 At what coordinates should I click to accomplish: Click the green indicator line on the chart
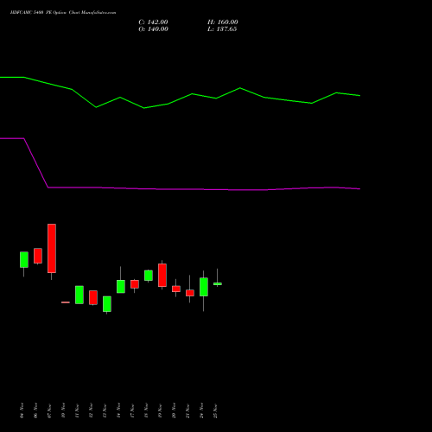point(192,94)
